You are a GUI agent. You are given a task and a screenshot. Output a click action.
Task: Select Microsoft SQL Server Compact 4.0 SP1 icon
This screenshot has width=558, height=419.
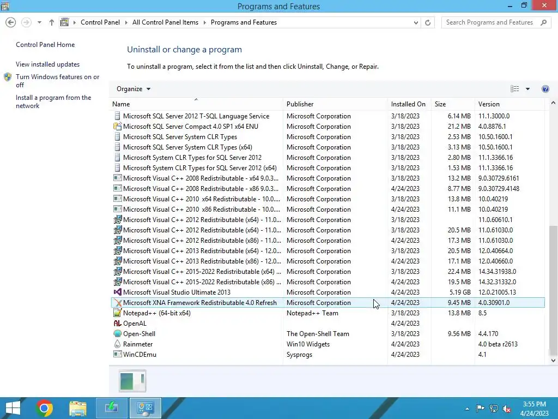click(118, 126)
